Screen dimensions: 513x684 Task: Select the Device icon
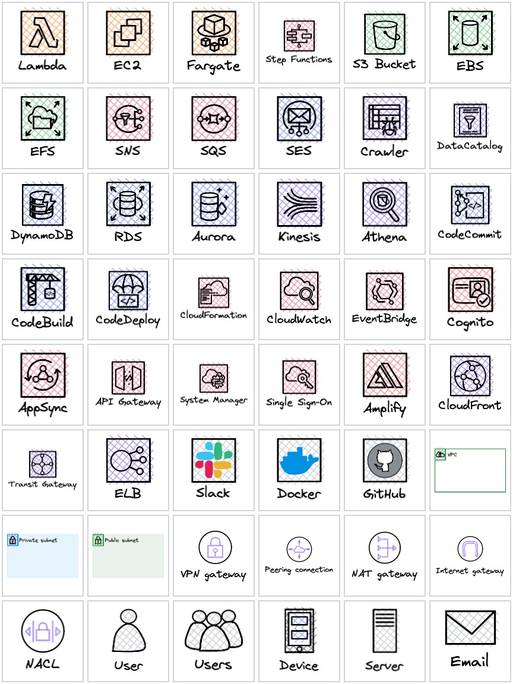pyautogui.click(x=299, y=631)
